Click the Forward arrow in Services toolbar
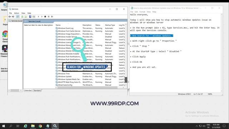This screenshot has height=129, width=229. pyautogui.click(x=13, y=17)
